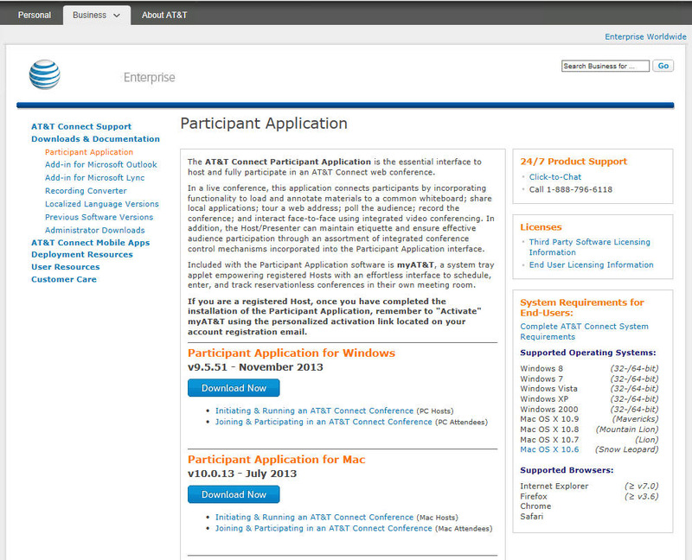Click the AT&T globe logo
692x560 pixels.
tap(44, 75)
